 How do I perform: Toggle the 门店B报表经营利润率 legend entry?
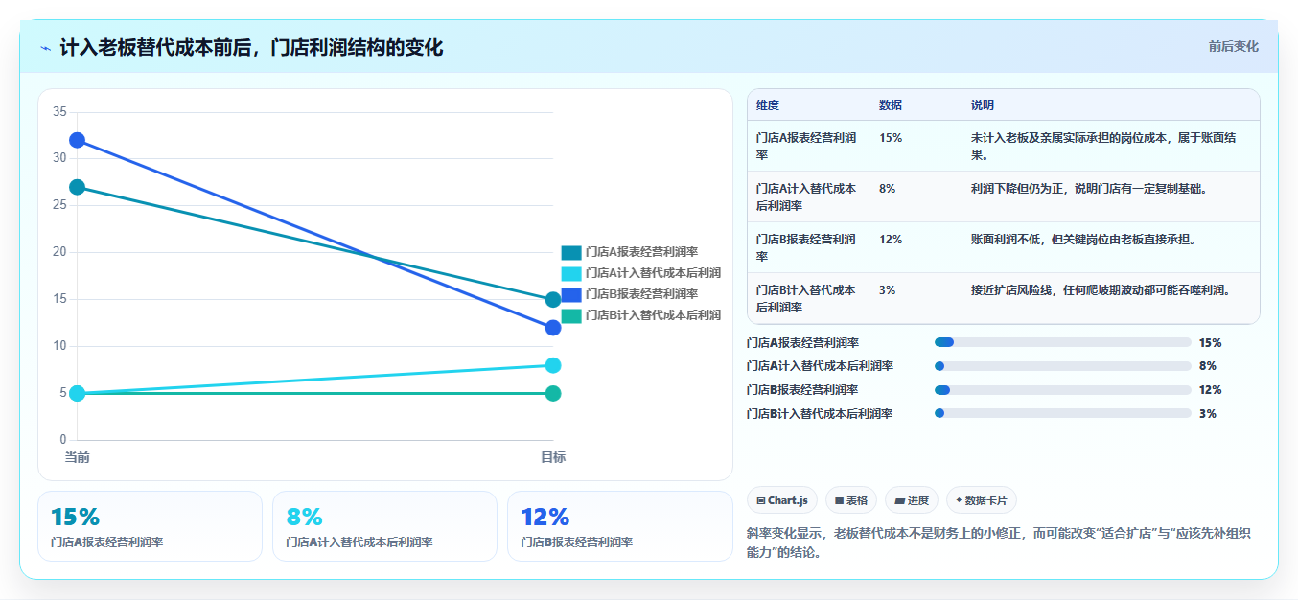(630, 294)
